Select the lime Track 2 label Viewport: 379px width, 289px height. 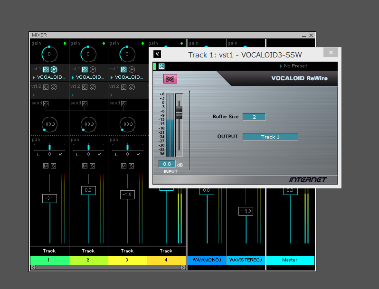(88, 260)
